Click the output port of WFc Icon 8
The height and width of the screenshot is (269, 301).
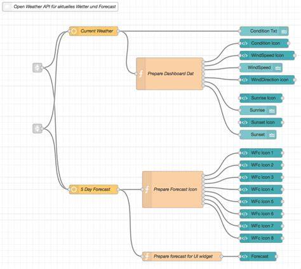[283, 238]
